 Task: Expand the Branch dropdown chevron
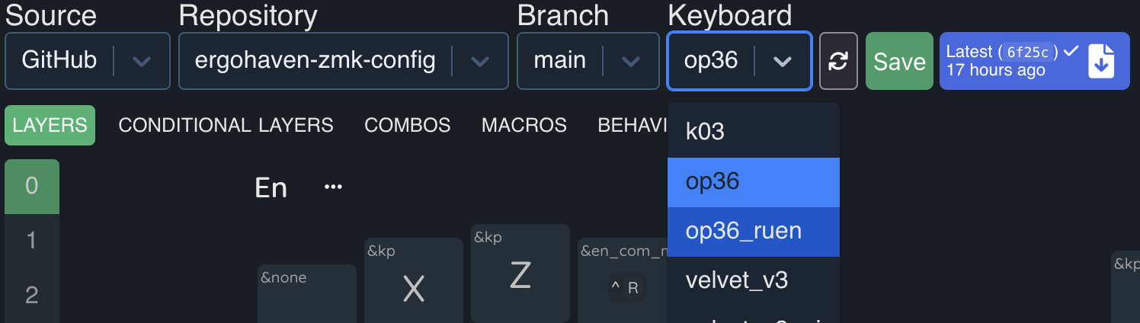click(630, 62)
